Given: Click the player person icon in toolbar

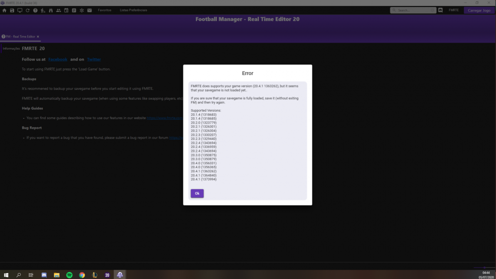Looking at the screenshot, I should tap(43, 10).
